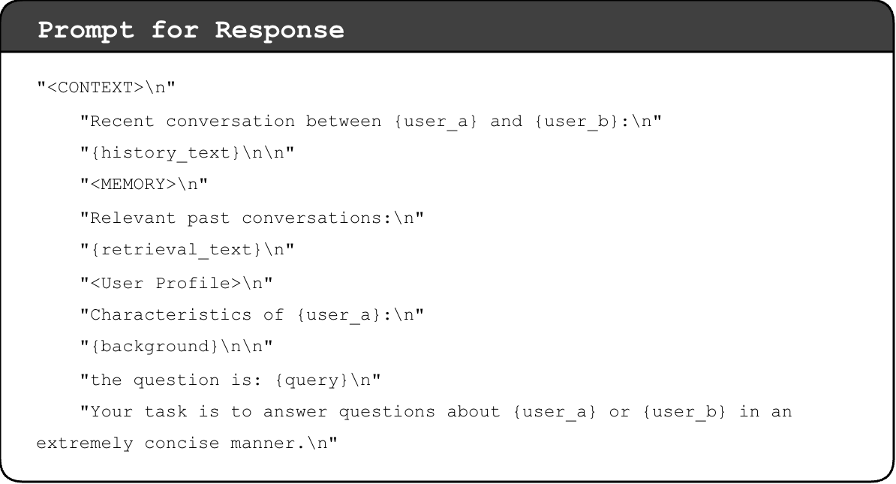The image size is (896, 484).
Task: Click the {history_text} placeholder
Action: 166,153
